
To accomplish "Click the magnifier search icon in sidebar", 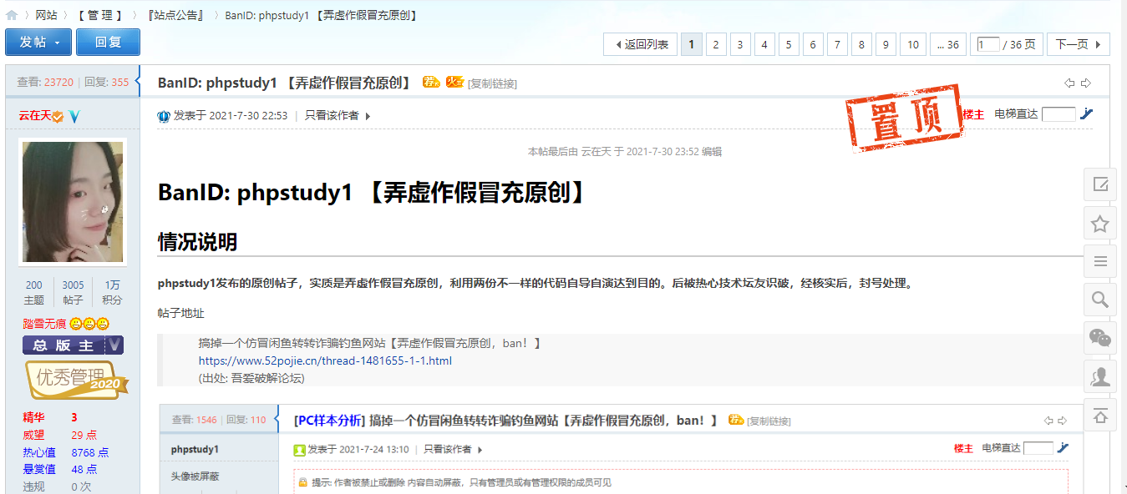I will tap(1100, 300).
